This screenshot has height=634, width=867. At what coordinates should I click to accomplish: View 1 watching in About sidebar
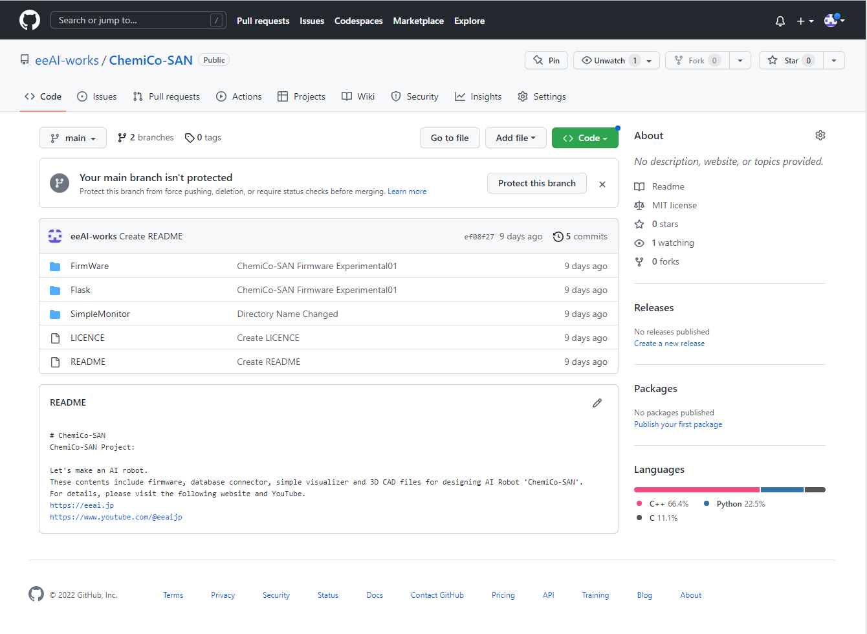click(x=664, y=243)
